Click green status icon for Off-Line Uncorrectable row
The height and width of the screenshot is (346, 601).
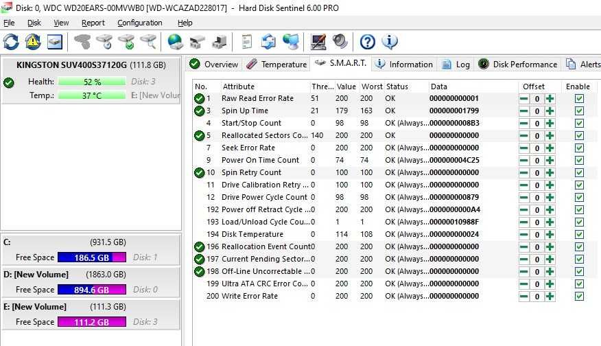(x=200, y=272)
